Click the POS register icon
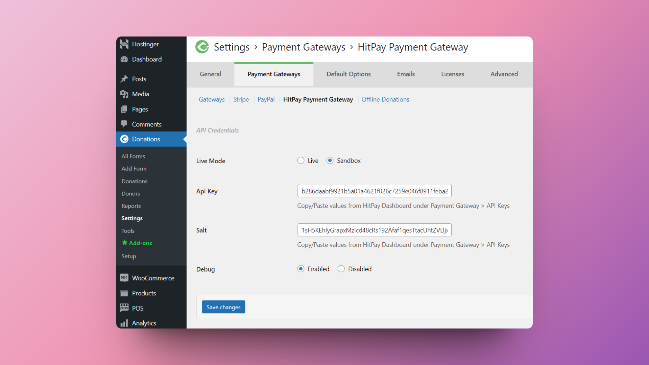Screen dimensions: 649x365 tap(124, 308)
